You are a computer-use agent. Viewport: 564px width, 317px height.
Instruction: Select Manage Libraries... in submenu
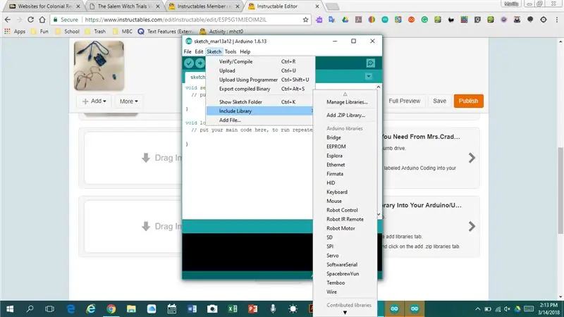[x=345, y=102]
